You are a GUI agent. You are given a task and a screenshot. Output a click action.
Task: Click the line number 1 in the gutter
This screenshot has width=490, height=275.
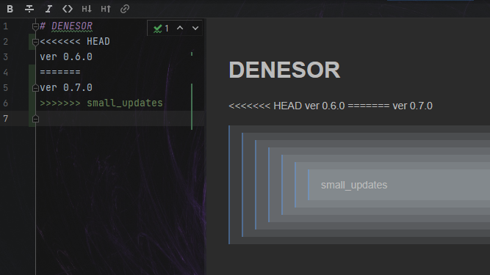[x=6, y=26]
